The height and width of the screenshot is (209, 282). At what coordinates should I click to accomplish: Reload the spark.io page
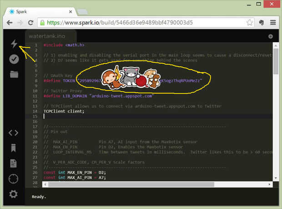(31, 23)
